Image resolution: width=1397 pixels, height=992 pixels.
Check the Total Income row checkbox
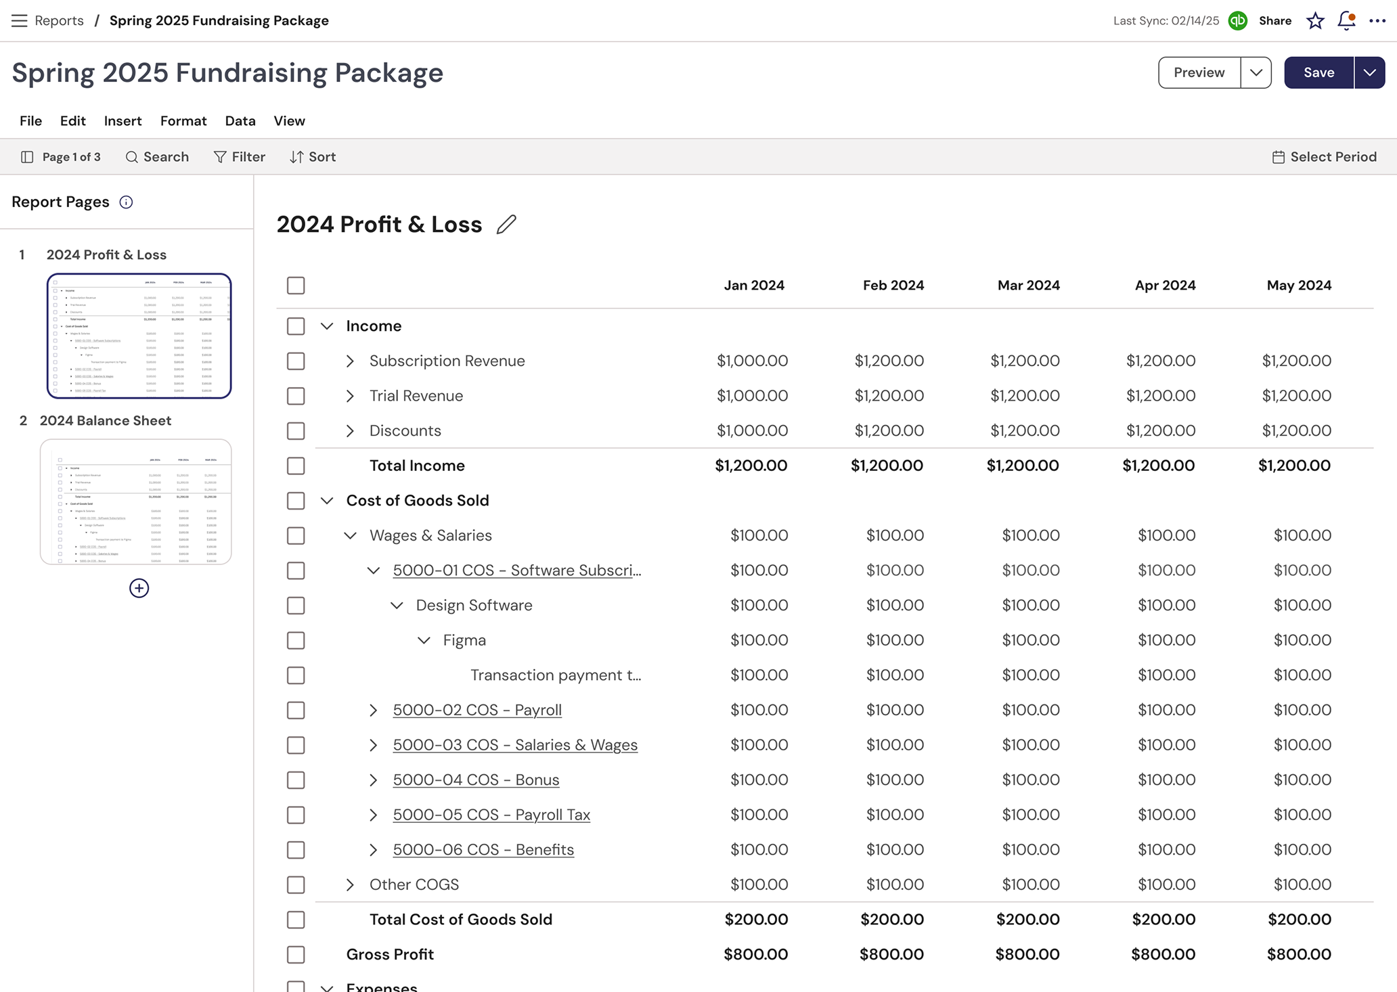pyautogui.click(x=296, y=466)
